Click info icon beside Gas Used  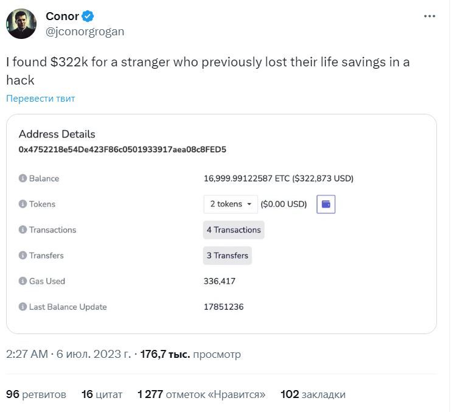[x=23, y=281]
